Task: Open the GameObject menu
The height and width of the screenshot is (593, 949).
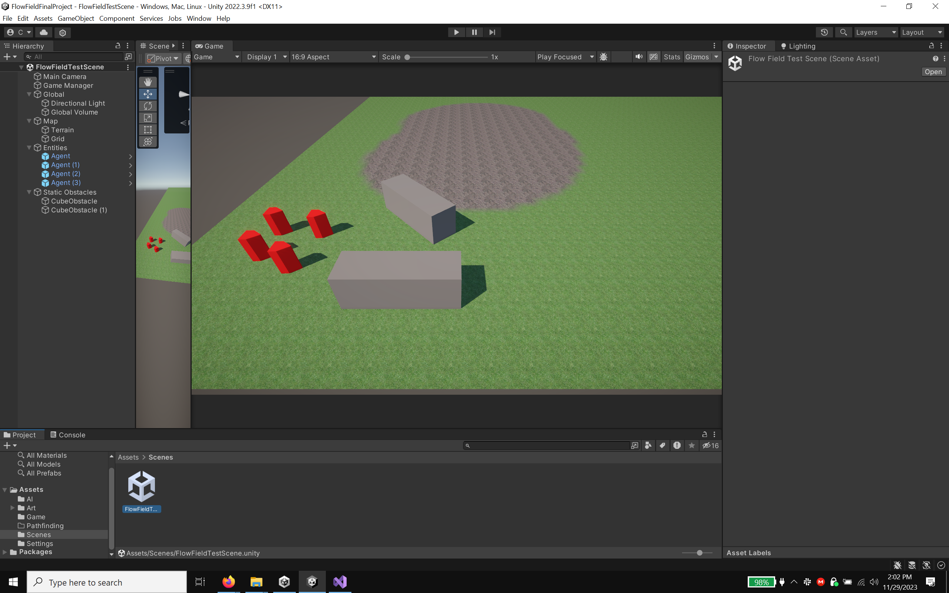Action: click(x=76, y=19)
